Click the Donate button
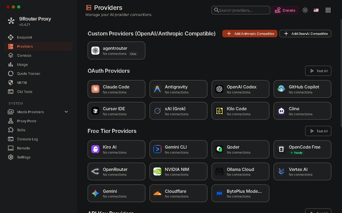The height and width of the screenshot is (213, 342). [x=285, y=10]
